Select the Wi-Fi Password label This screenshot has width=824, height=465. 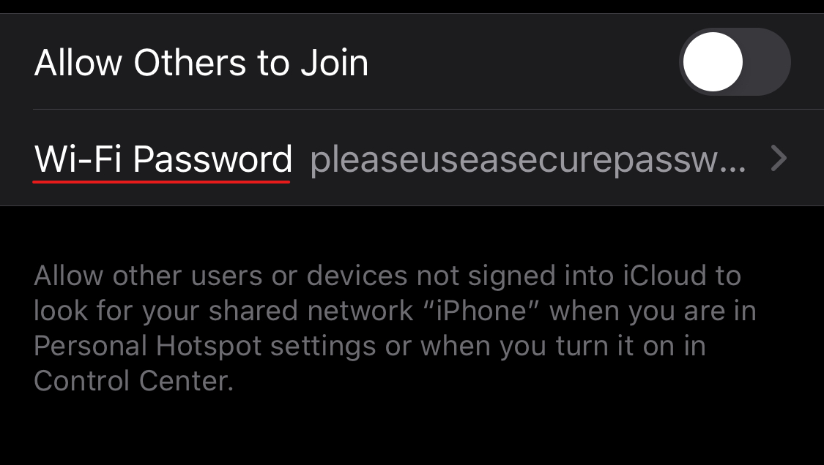point(163,159)
